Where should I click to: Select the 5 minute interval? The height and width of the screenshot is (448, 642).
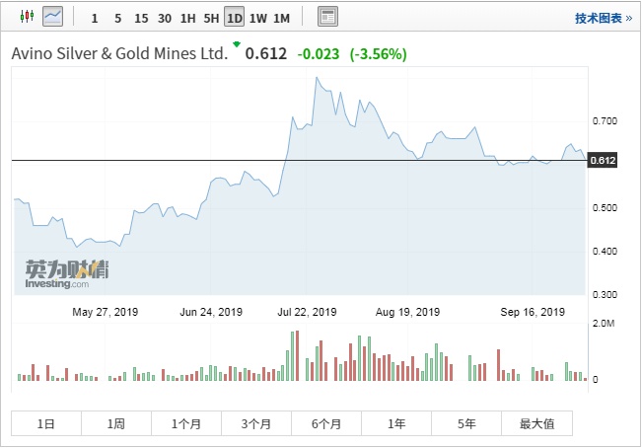coord(118,19)
